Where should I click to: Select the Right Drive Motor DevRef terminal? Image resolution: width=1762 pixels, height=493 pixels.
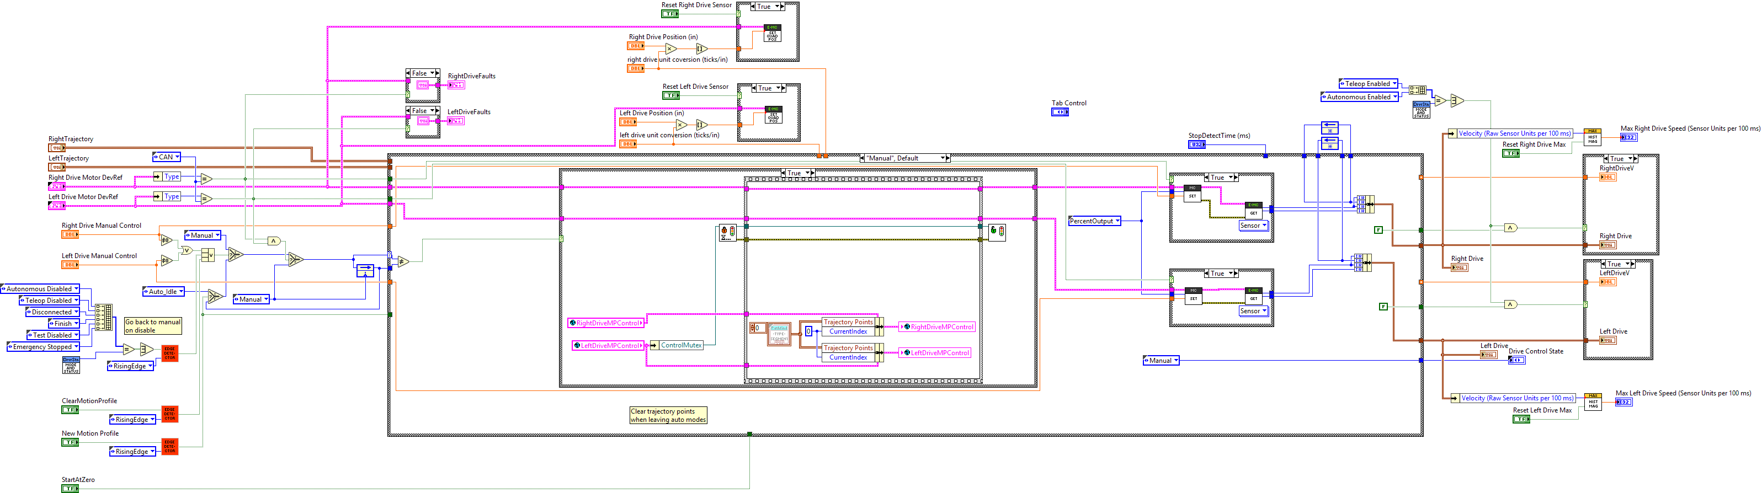[x=57, y=186]
